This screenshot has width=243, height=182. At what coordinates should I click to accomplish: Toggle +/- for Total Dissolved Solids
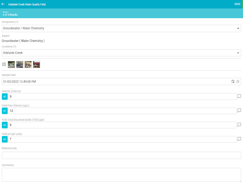[5, 125]
